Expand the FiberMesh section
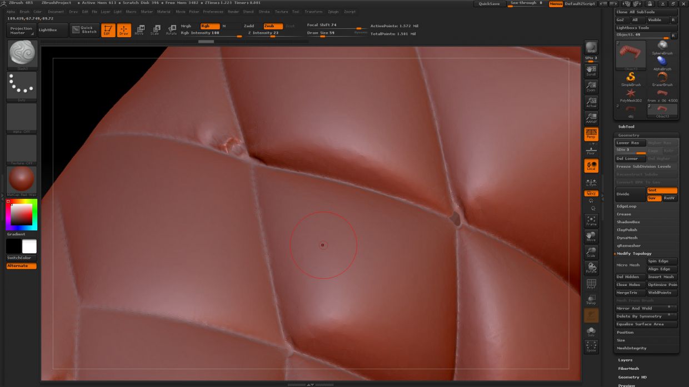This screenshot has width=689, height=387. [628, 368]
